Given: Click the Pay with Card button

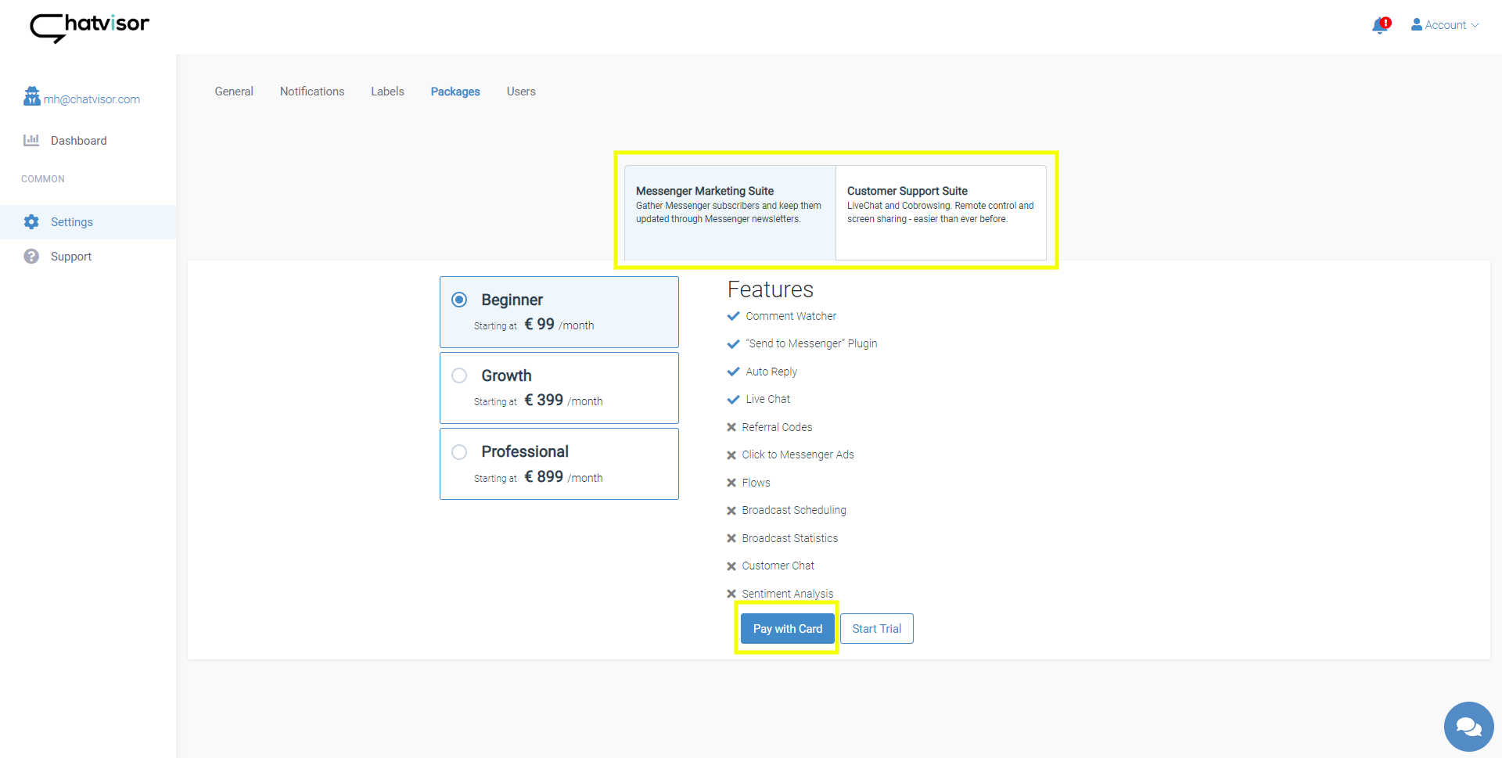Looking at the screenshot, I should pyautogui.click(x=787, y=629).
